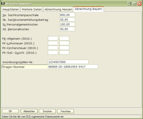This screenshot has height=119, width=143.
Task: Click the Anordnungsstellen-Nr. field with 1234567890
Action: pyautogui.click(x=68, y=62)
